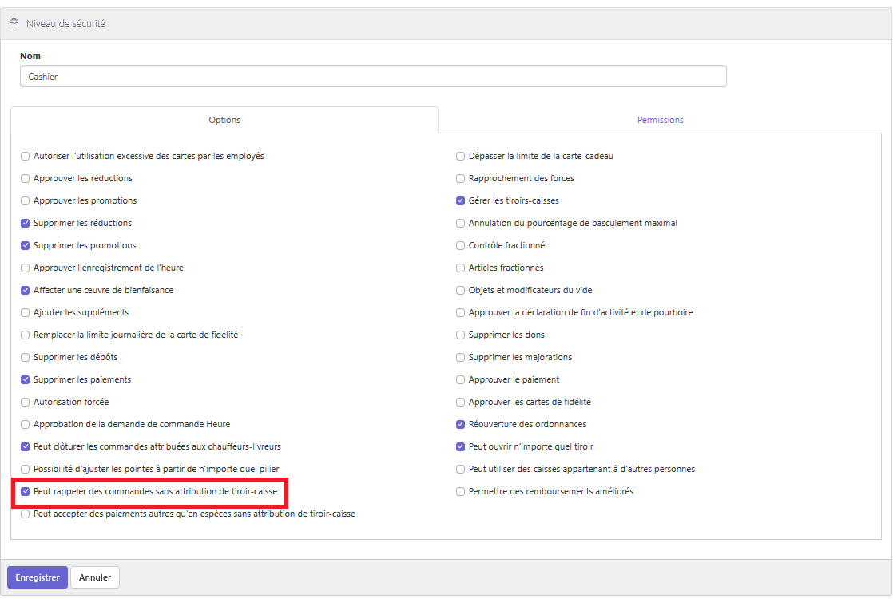
Task: Check Dépasser la limite de la carte-cadeau
Action: click(460, 156)
